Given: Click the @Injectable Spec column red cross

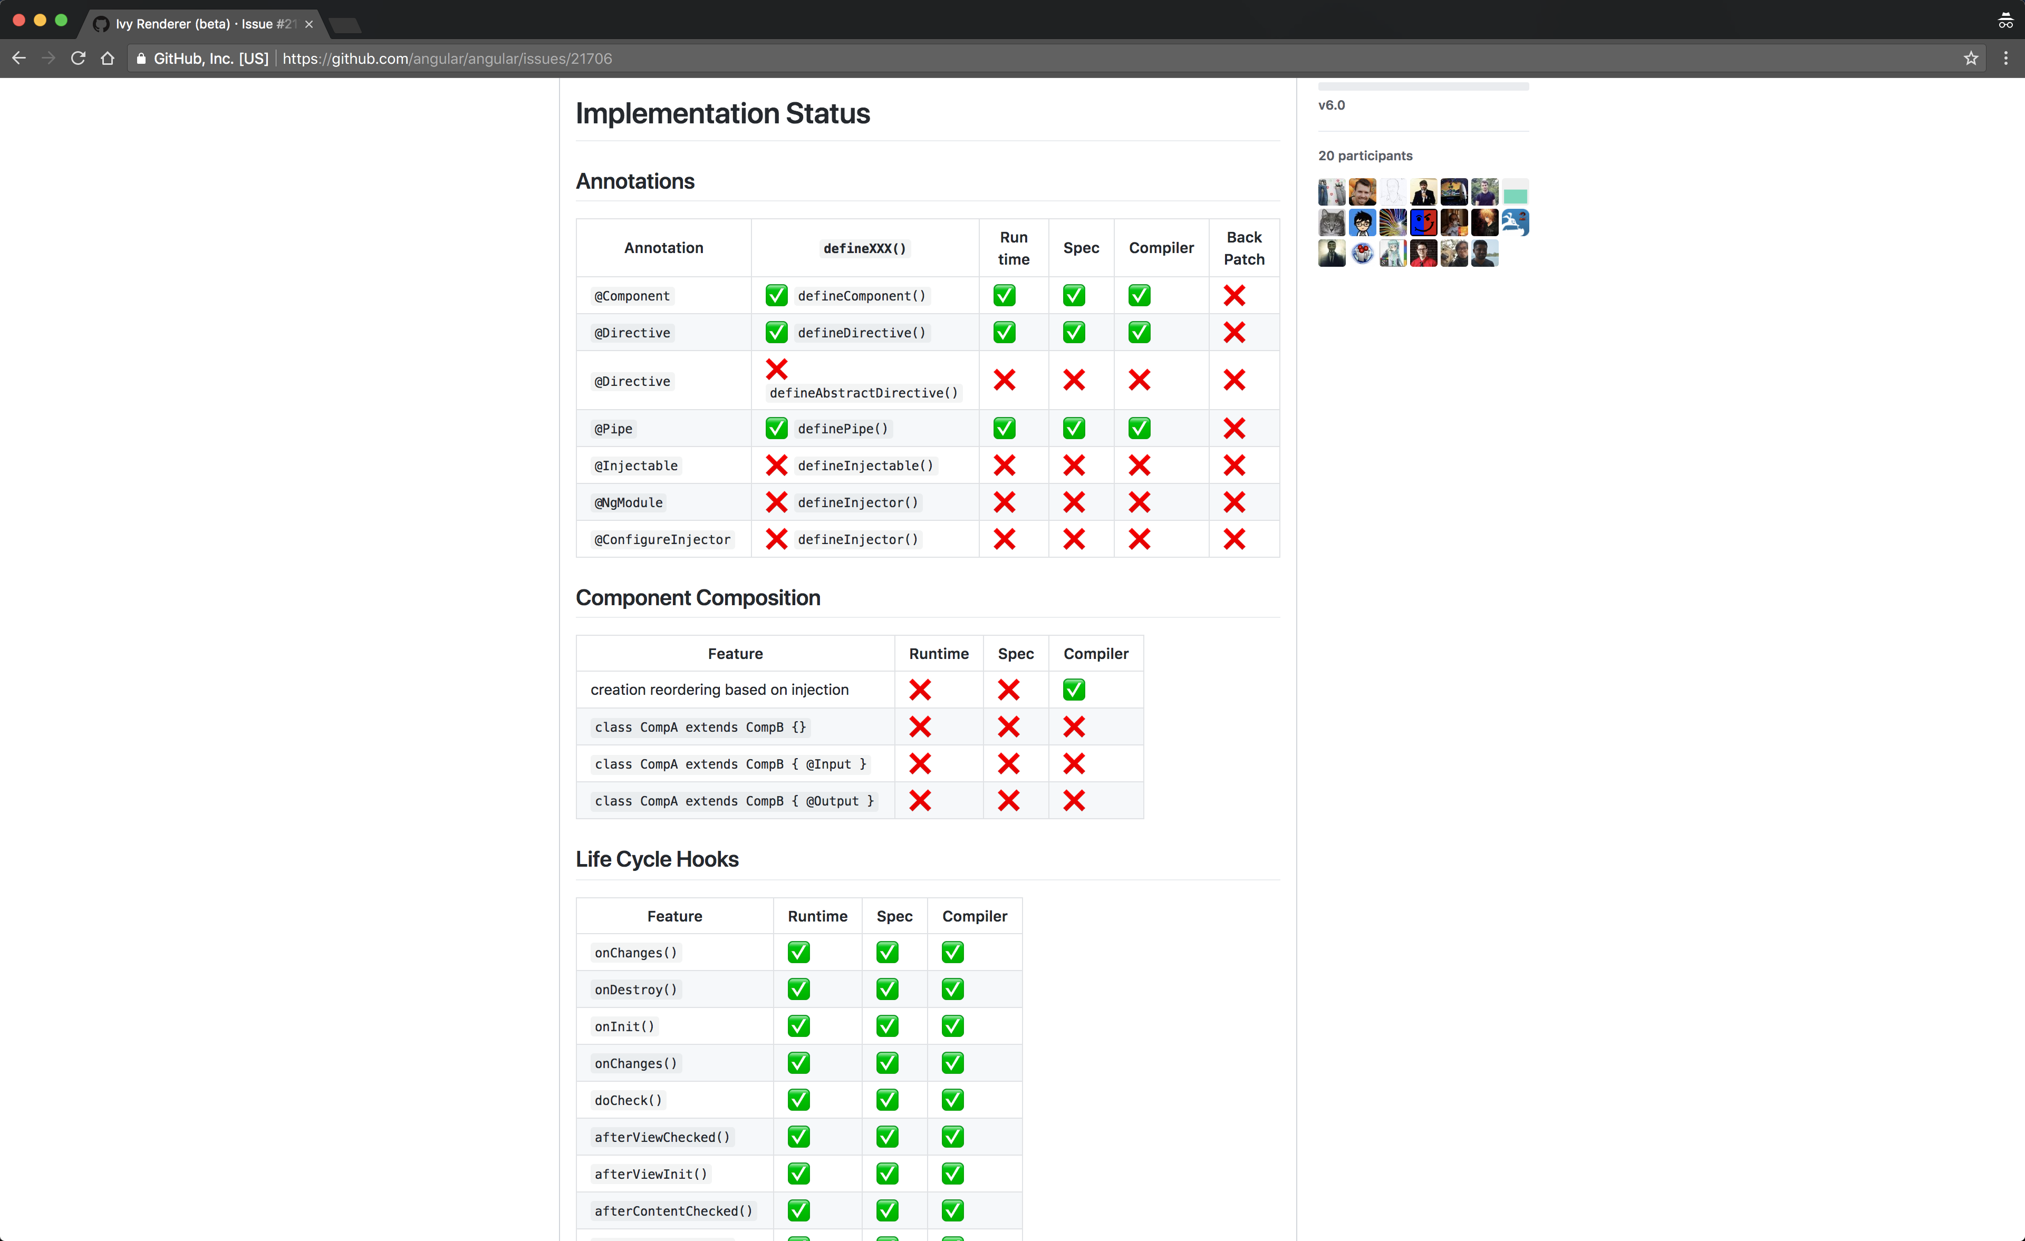Looking at the screenshot, I should tap(1074, 465).
